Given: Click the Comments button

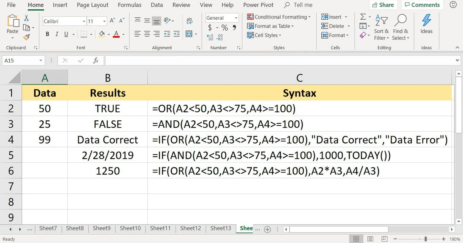Looking at the screenshot, I should (422, 5).
